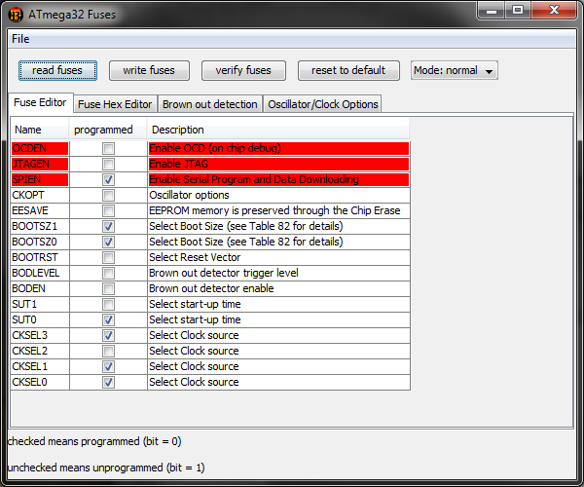Select the CKSEL3 name cell

pos(40,335)
